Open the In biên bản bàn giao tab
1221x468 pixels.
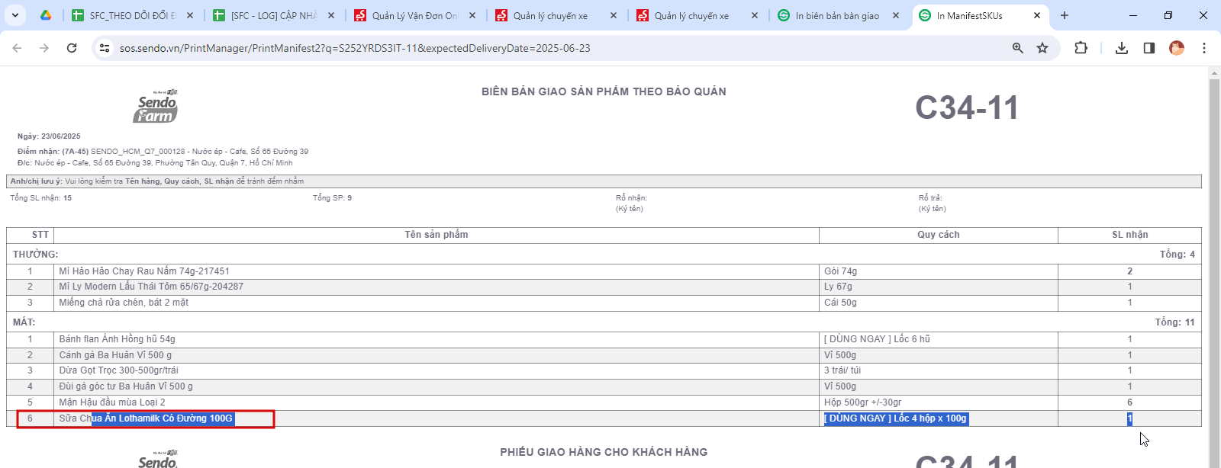click(837, 15)
